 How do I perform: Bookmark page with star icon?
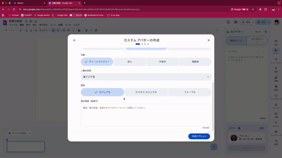[x=253, y=9]
